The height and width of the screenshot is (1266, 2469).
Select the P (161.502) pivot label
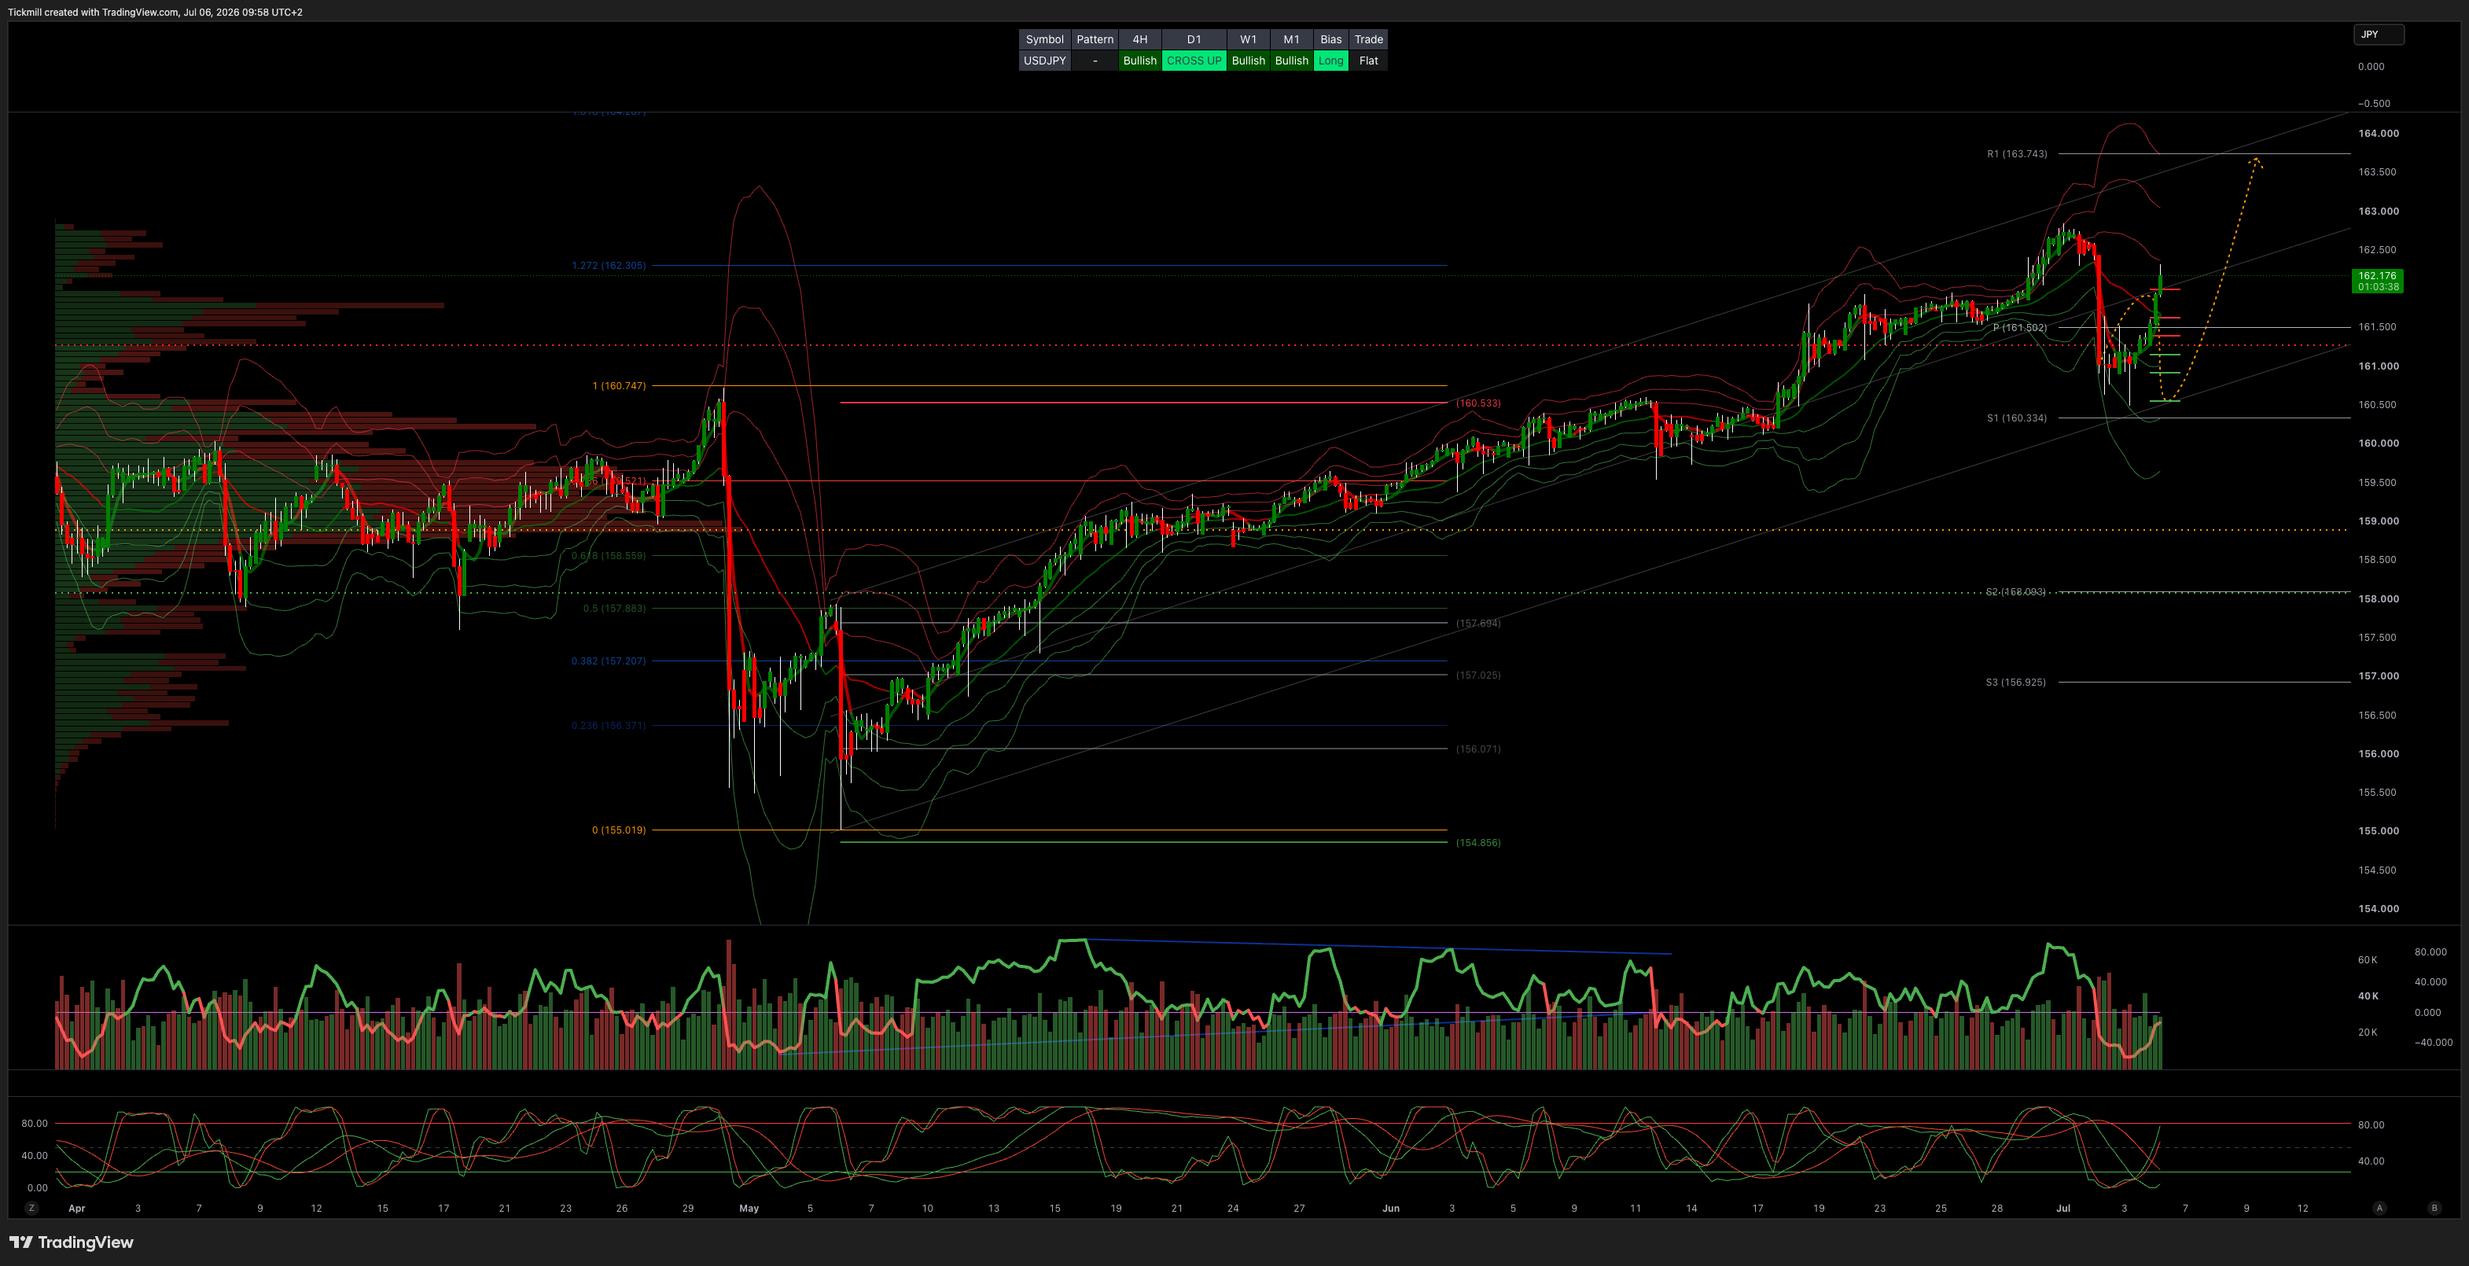2019,328
